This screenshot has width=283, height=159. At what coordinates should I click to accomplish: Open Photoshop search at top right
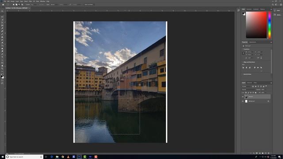(x=273, y=4)
